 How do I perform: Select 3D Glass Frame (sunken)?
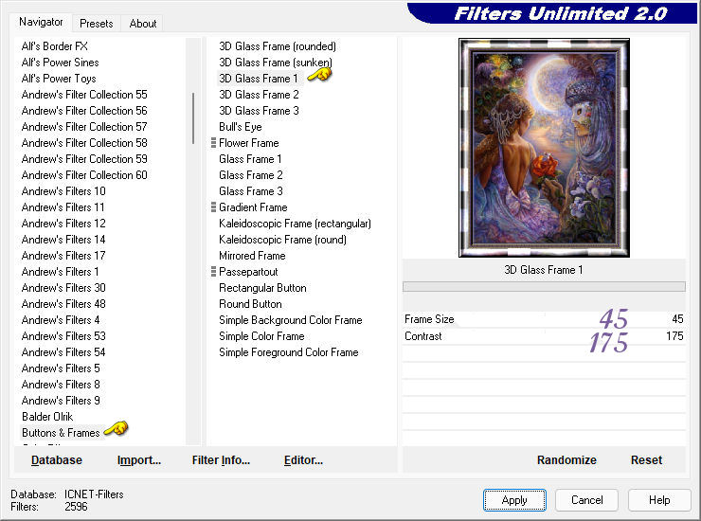pyautogui.click(x=276, y=63)
